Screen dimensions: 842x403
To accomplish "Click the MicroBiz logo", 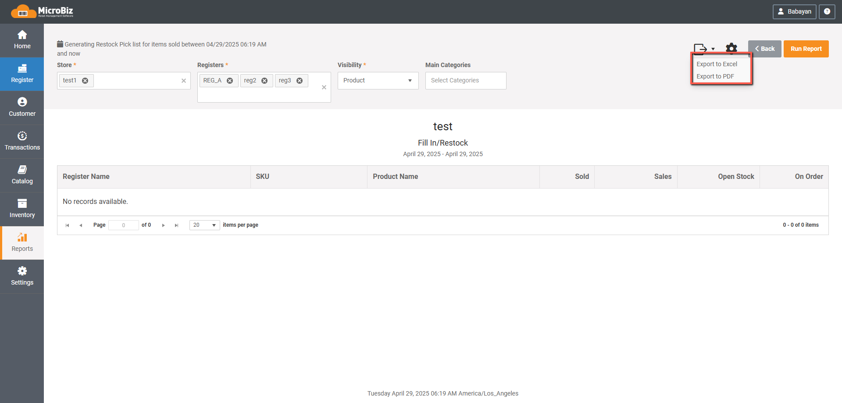I will click(x=42, y=11).
